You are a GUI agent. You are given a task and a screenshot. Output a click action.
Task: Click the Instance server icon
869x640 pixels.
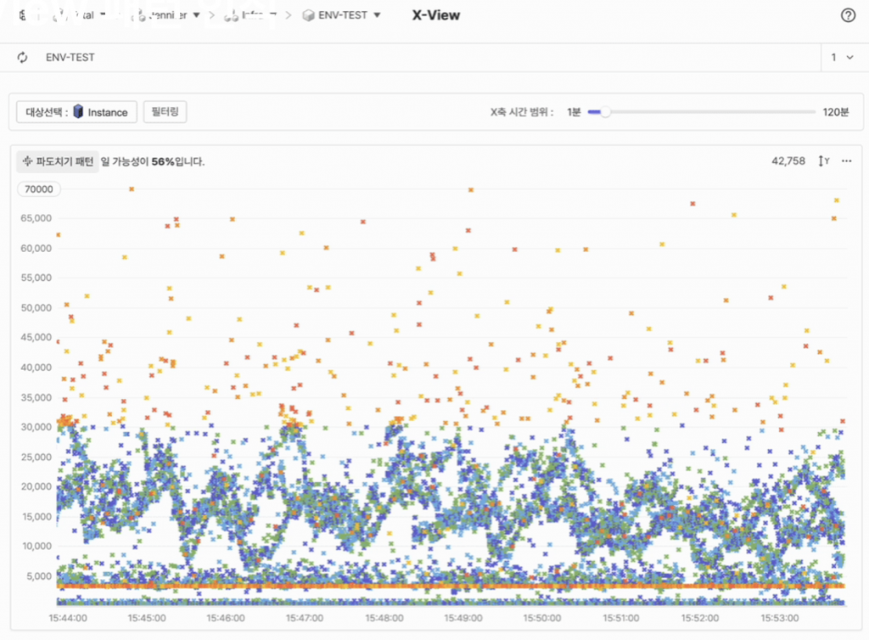(78, 112)
